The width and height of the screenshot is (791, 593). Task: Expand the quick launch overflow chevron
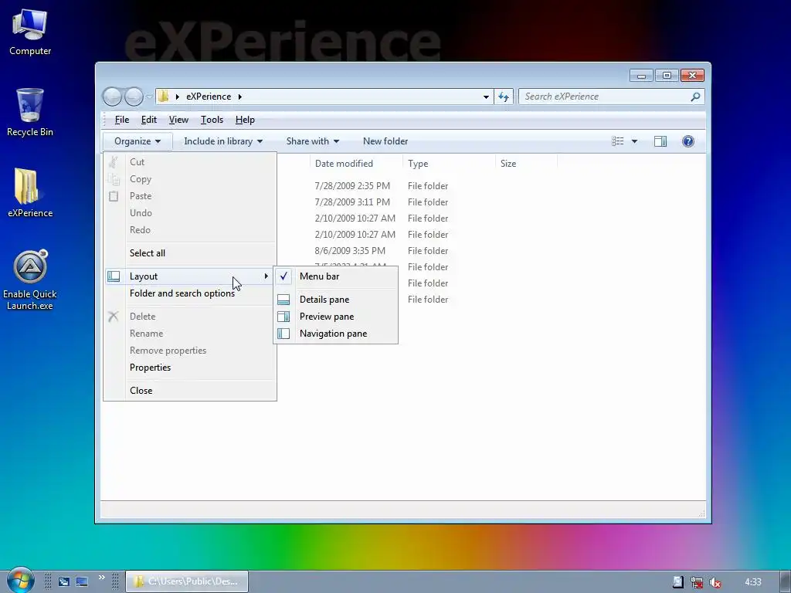(102, 578)
